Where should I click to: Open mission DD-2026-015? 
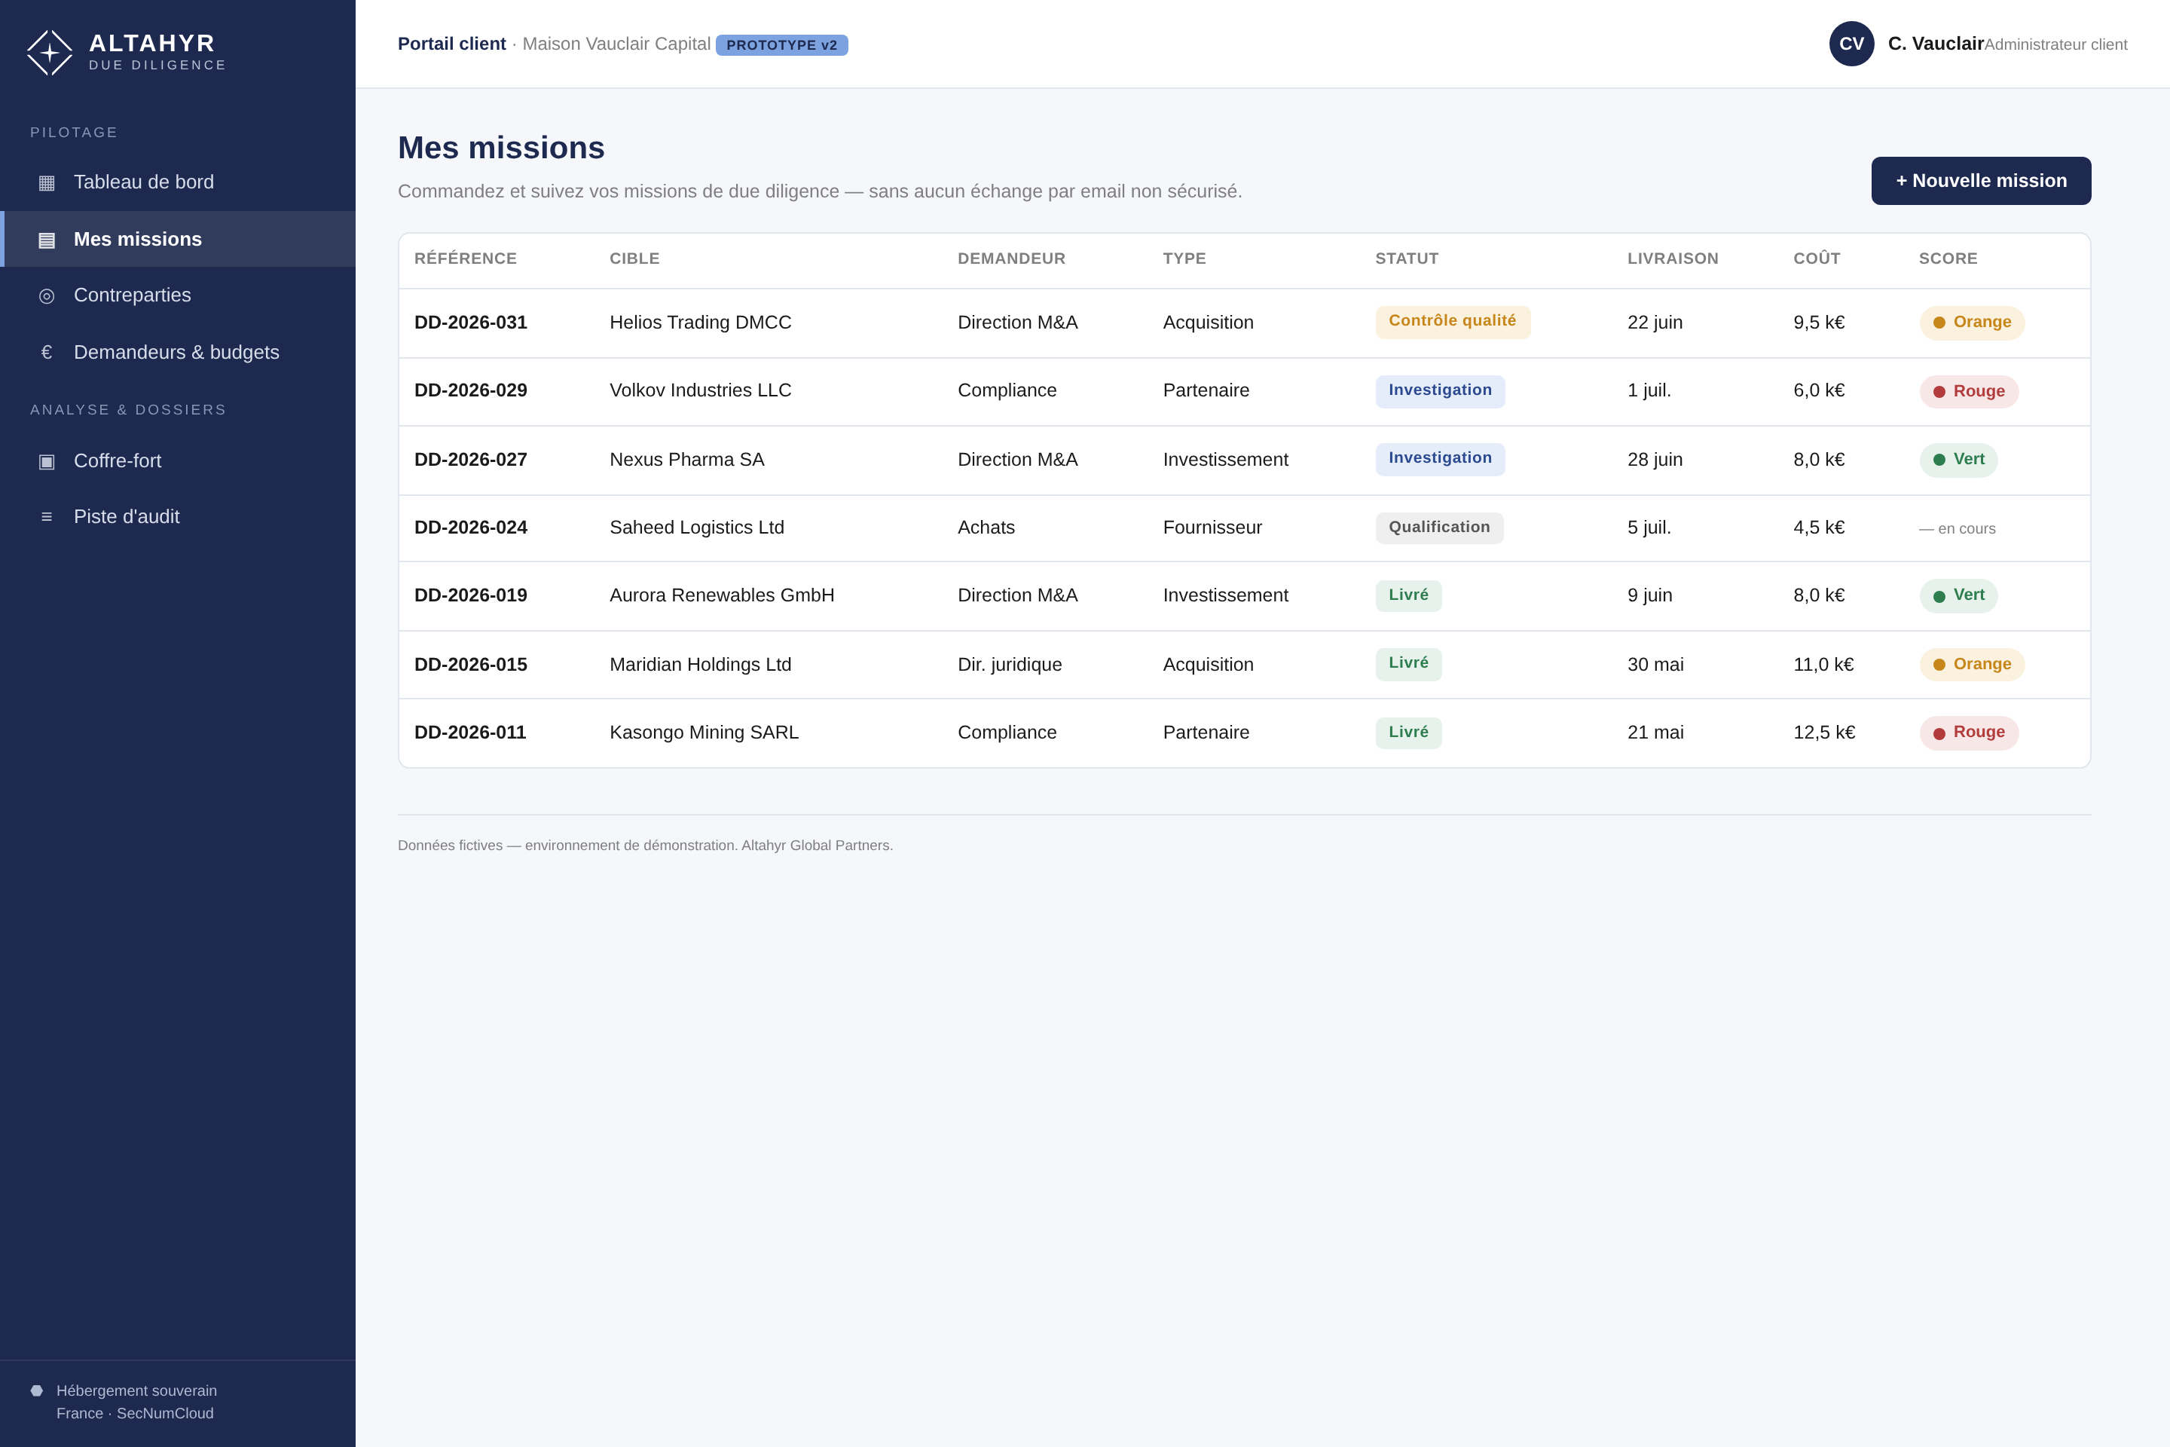click(x=470, y=665)
